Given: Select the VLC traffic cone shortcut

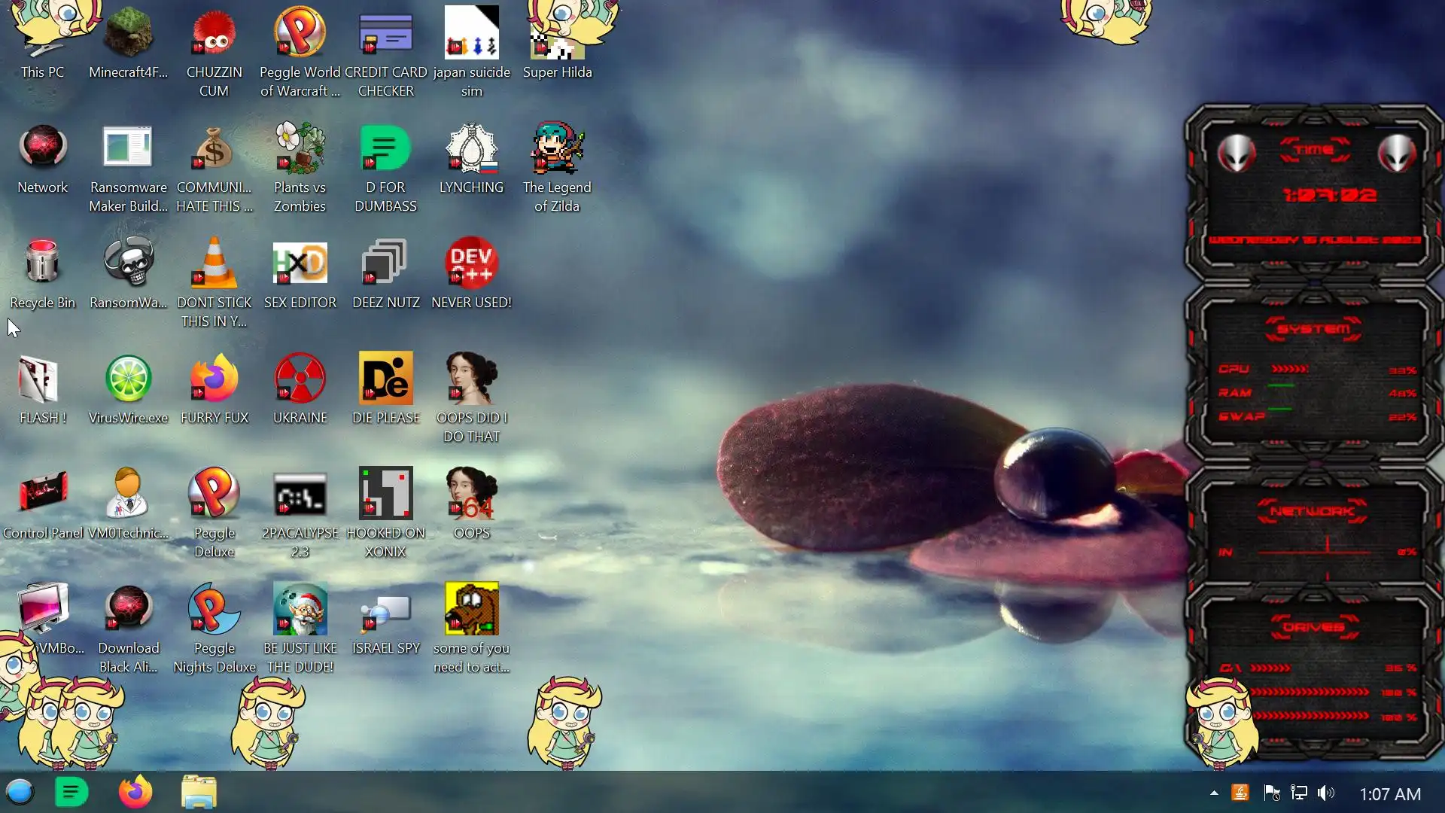Looking at the screenshot, I should click(x=214, y=263).
